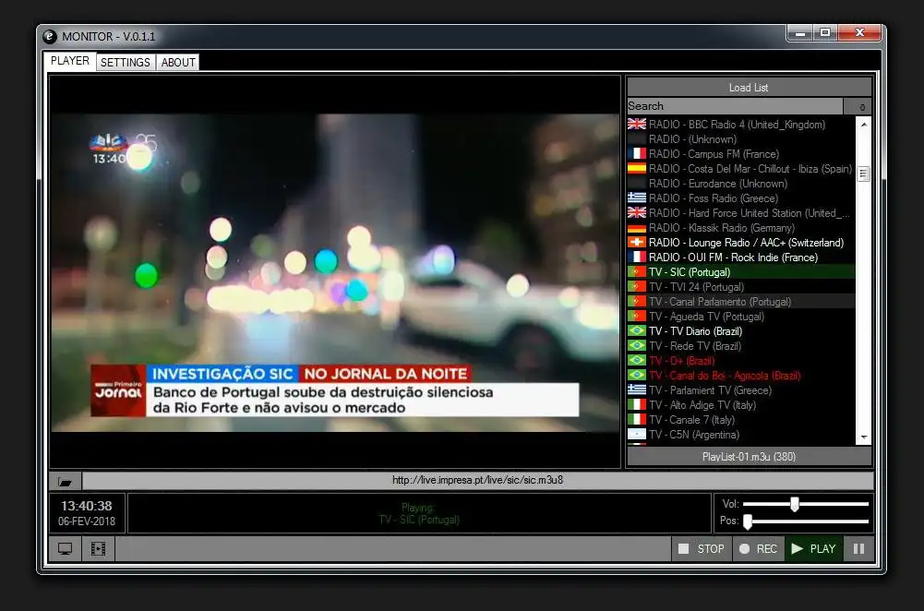
Task: Select TV - Alto Adige TV (Italy)
Action: coord(741,405)
